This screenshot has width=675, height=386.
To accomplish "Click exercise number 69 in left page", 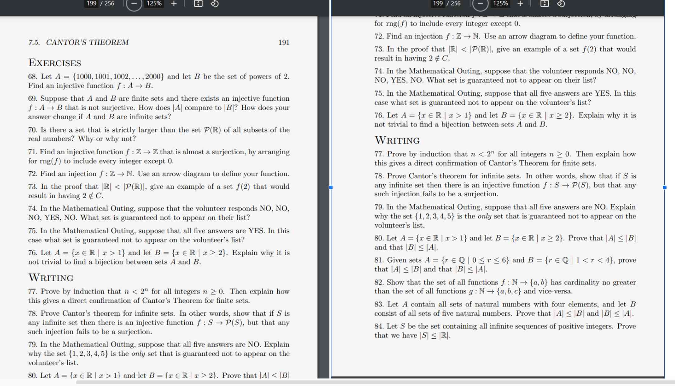I will [x=33, y=98].
